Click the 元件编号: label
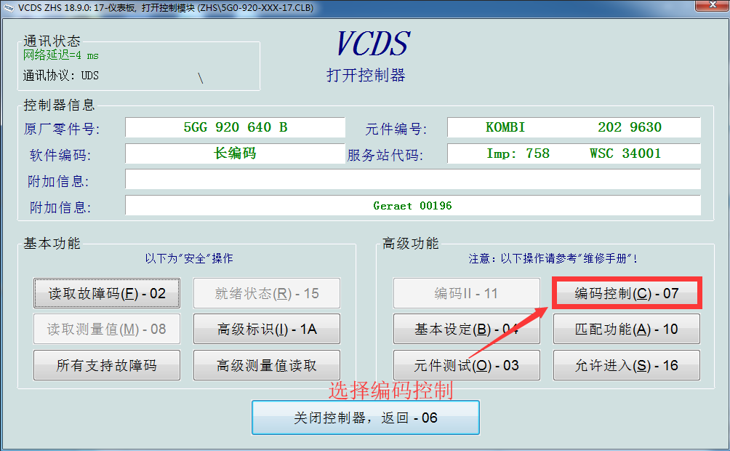Viewport: 730px width, 451px height. click(396, 129)
